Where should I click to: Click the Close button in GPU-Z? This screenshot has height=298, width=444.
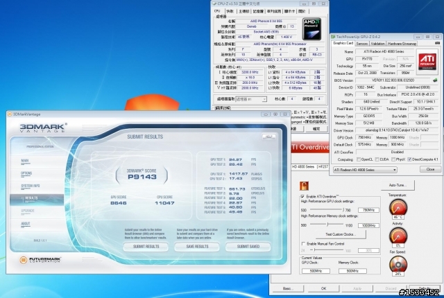pyautogui.click(x=430, y=169)
